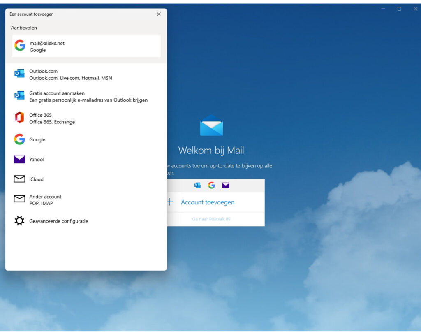Screen dimensions: 421x334
Task: Click the purple Yahoo icon in the welcome panel
Action: pos(225,185)
